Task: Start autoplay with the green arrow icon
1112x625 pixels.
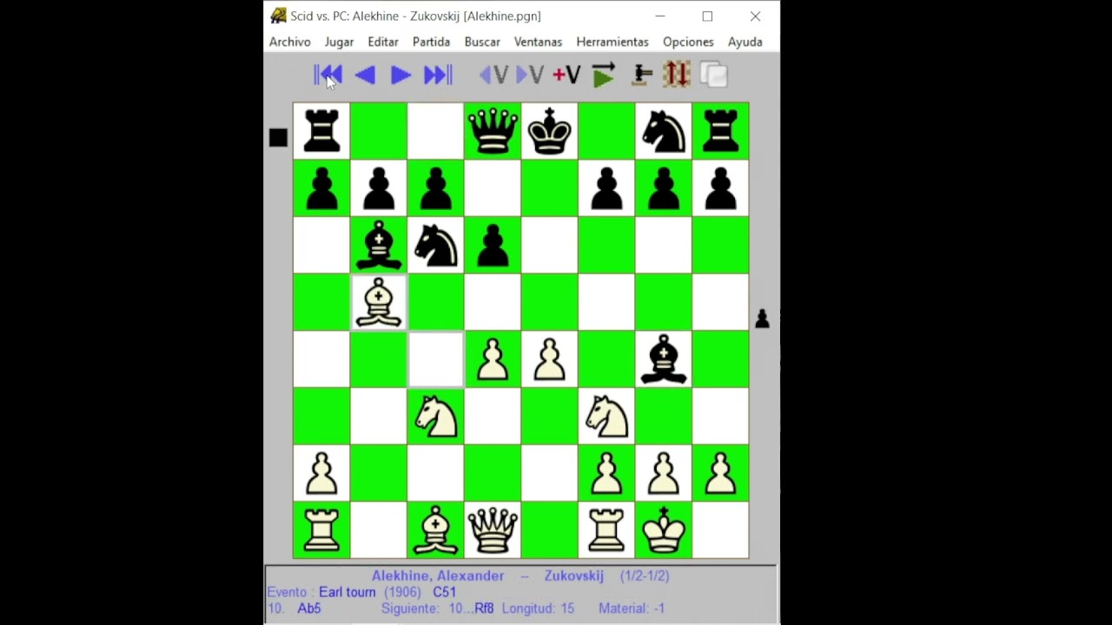Action: coord(604,75)
